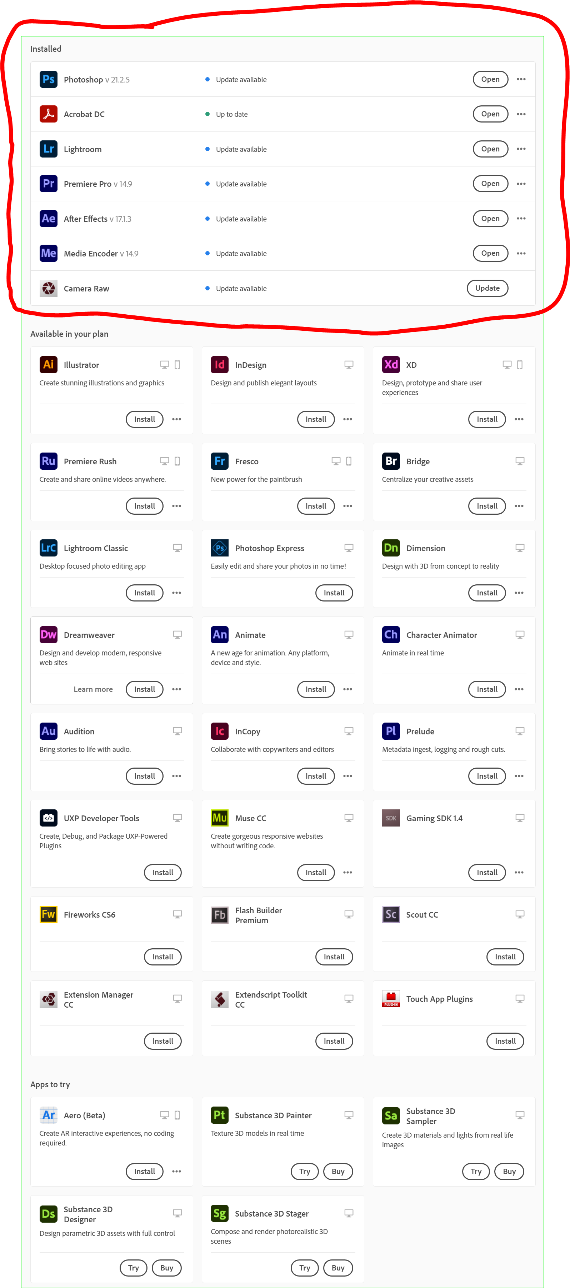Image resolution: width=570 pixels, height=1288 pixels.
Task: Show more options for Bridge
Action: click(x=519, y=506)
